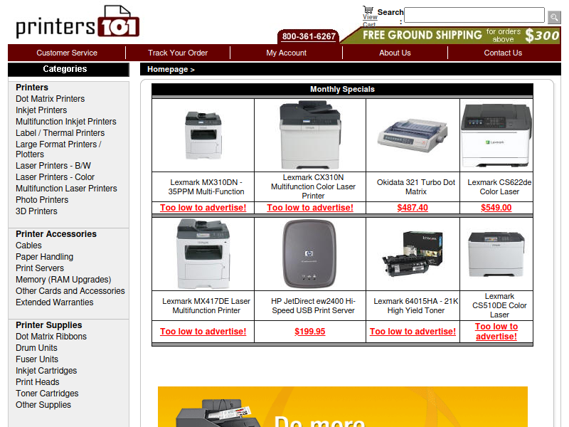Click the printers101 logo
Viewport: 569px width, 427px height.
(x=78, y=22)
